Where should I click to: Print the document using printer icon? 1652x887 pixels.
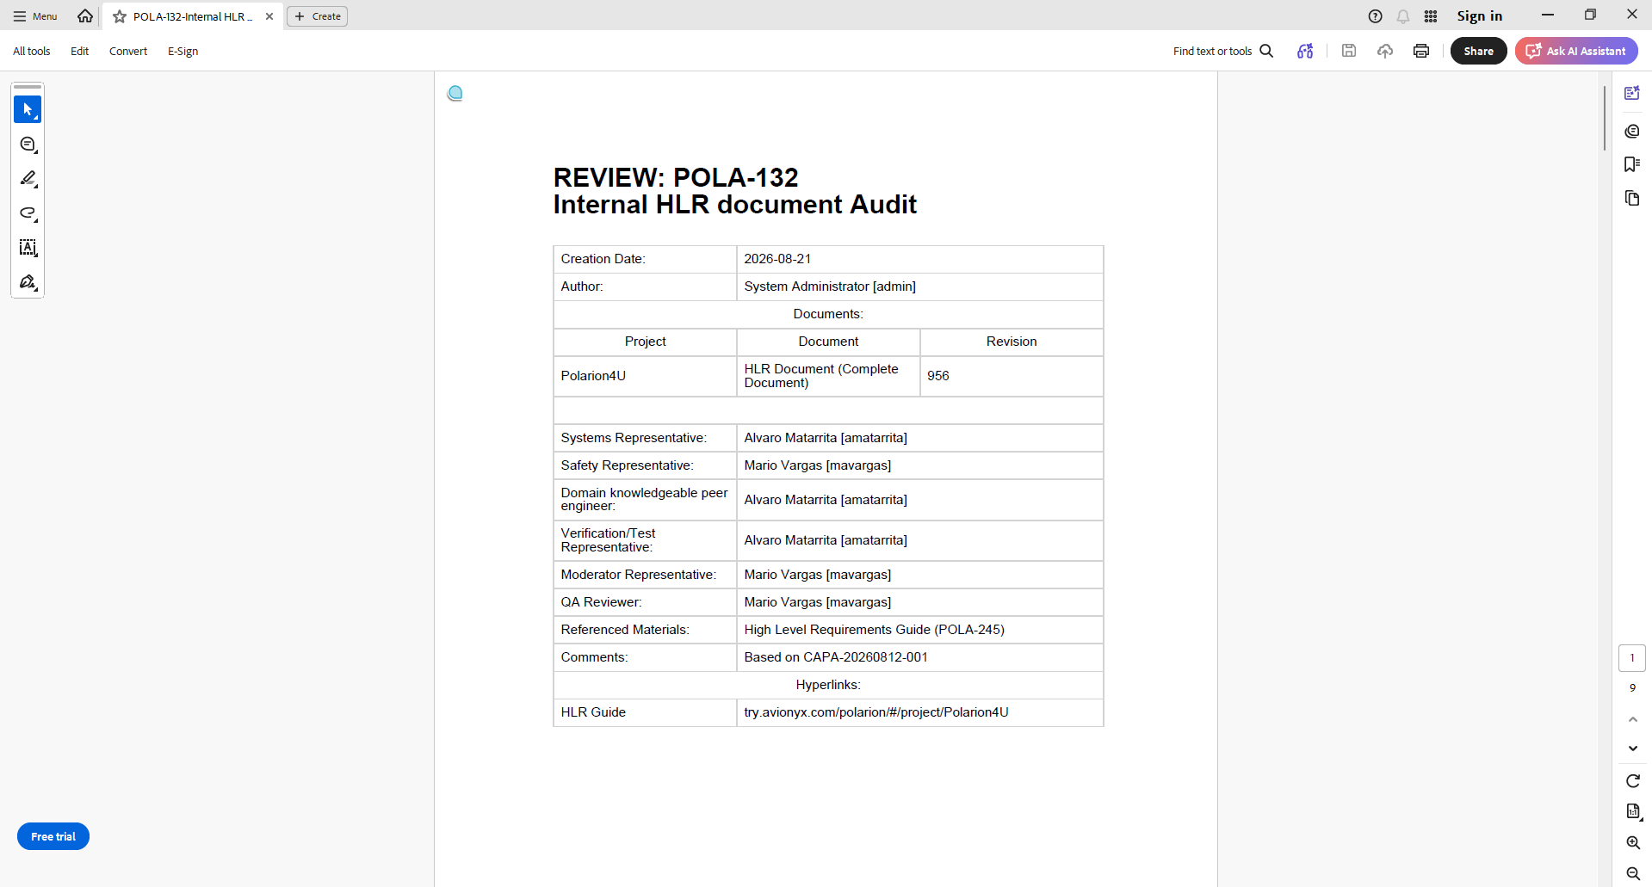[x=1421, y=51]
